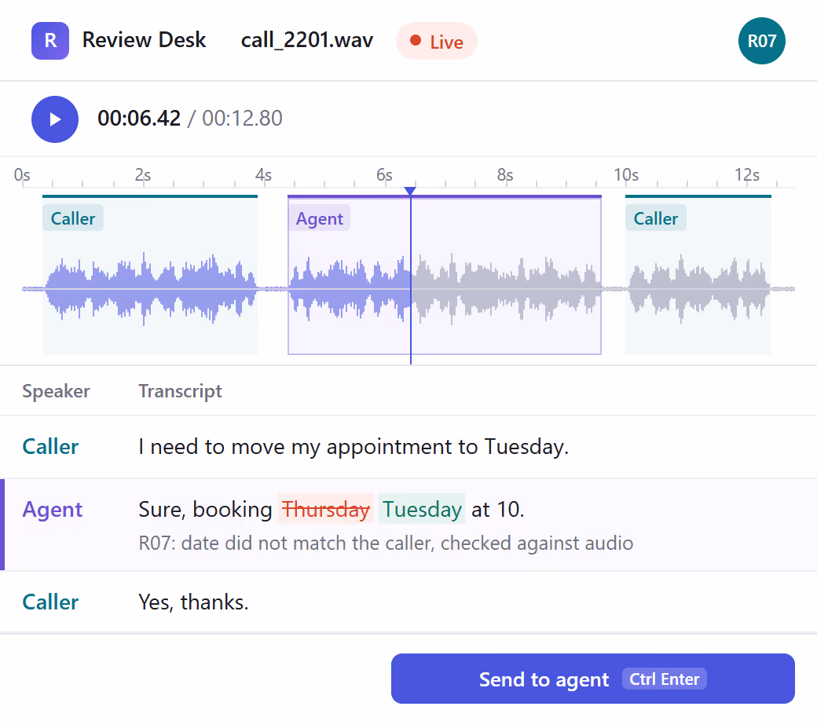Image resolution: width=817 pixels, height=721 pixels.
Task: Click the Transcript column header
Action: tap(180, 390)
